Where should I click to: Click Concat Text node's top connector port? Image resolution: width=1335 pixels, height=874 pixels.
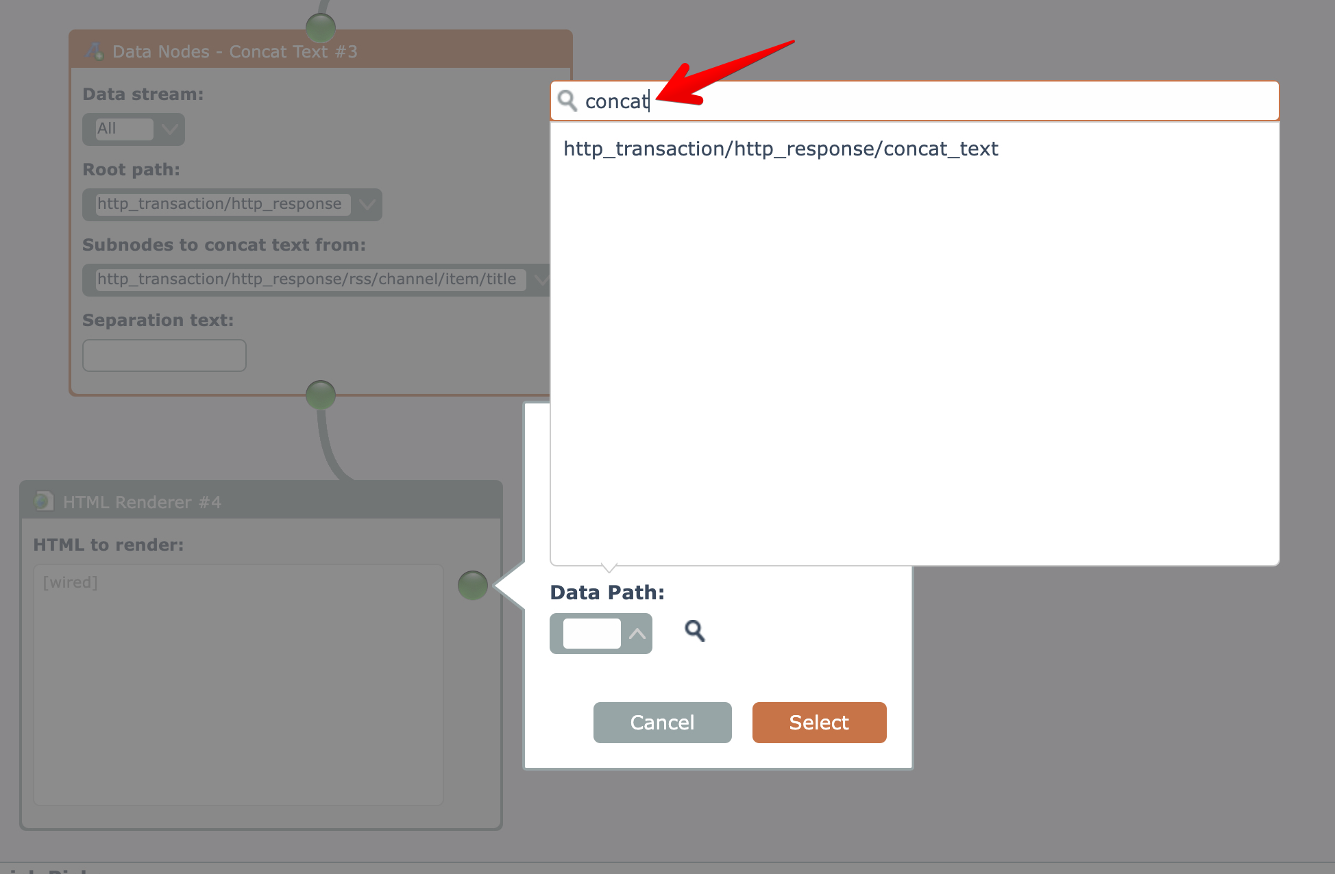click(320, 28)
